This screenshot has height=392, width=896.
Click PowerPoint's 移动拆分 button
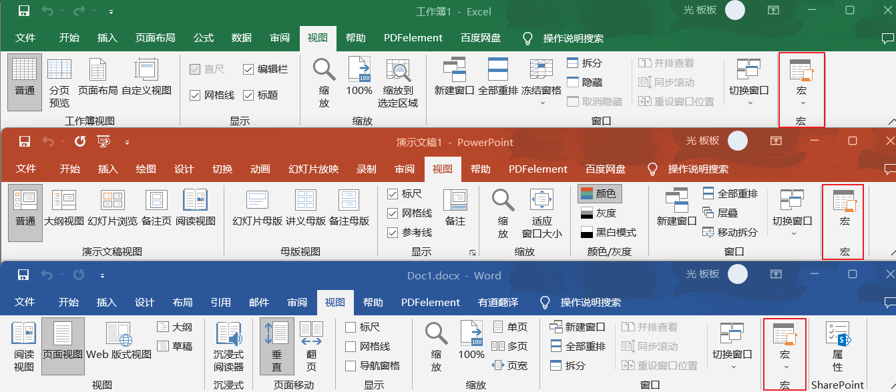[x=730, y=233]
